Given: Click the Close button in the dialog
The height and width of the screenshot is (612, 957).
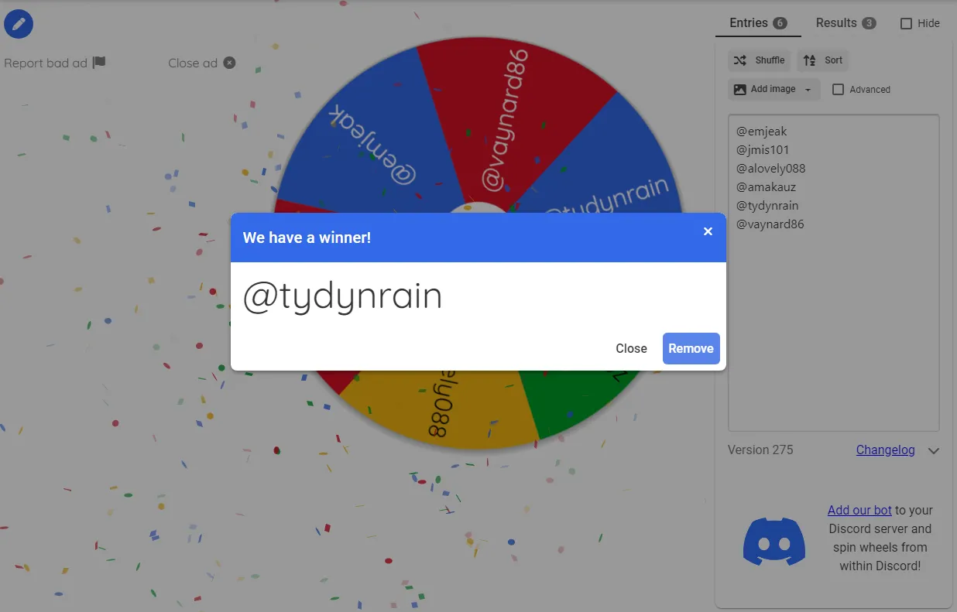Looking at the screenshot, I should (x=631, y=348).
